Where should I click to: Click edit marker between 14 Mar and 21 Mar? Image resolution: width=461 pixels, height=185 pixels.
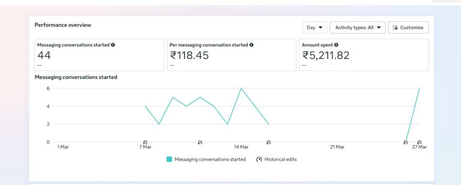click(x=269, y=142)
